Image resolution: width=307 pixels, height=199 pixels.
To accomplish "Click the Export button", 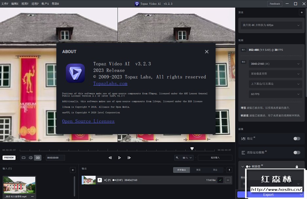I will pyautogui.click(x=268, y=195).
